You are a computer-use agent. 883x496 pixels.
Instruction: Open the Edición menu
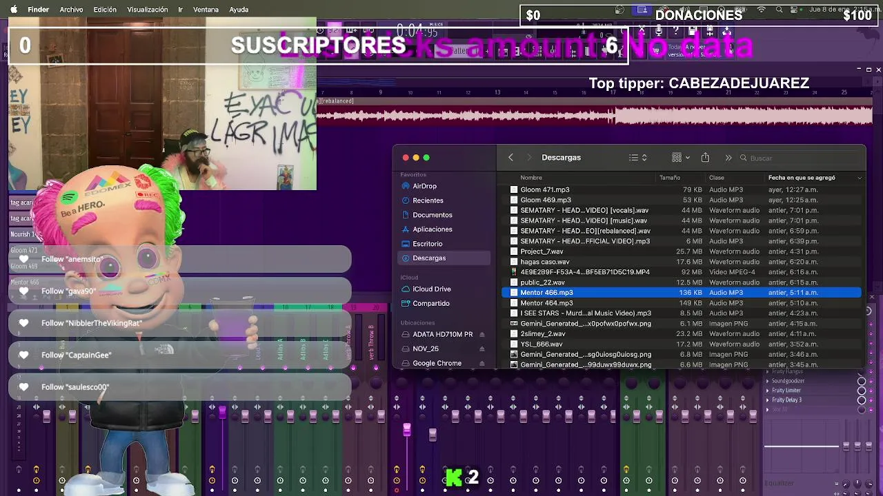(x=105, y=10)
